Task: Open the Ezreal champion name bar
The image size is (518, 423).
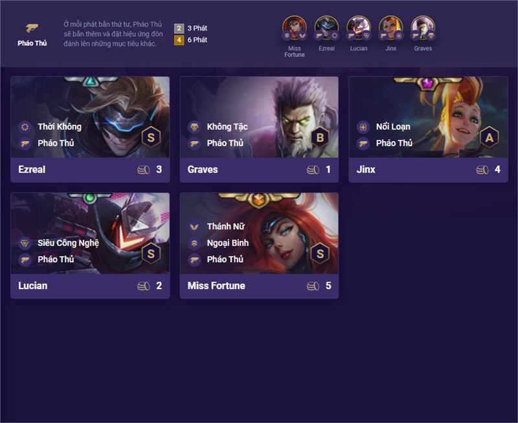Action: 90,169
